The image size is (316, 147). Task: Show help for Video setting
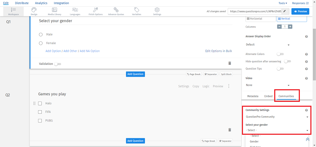(x=307, y=78)
